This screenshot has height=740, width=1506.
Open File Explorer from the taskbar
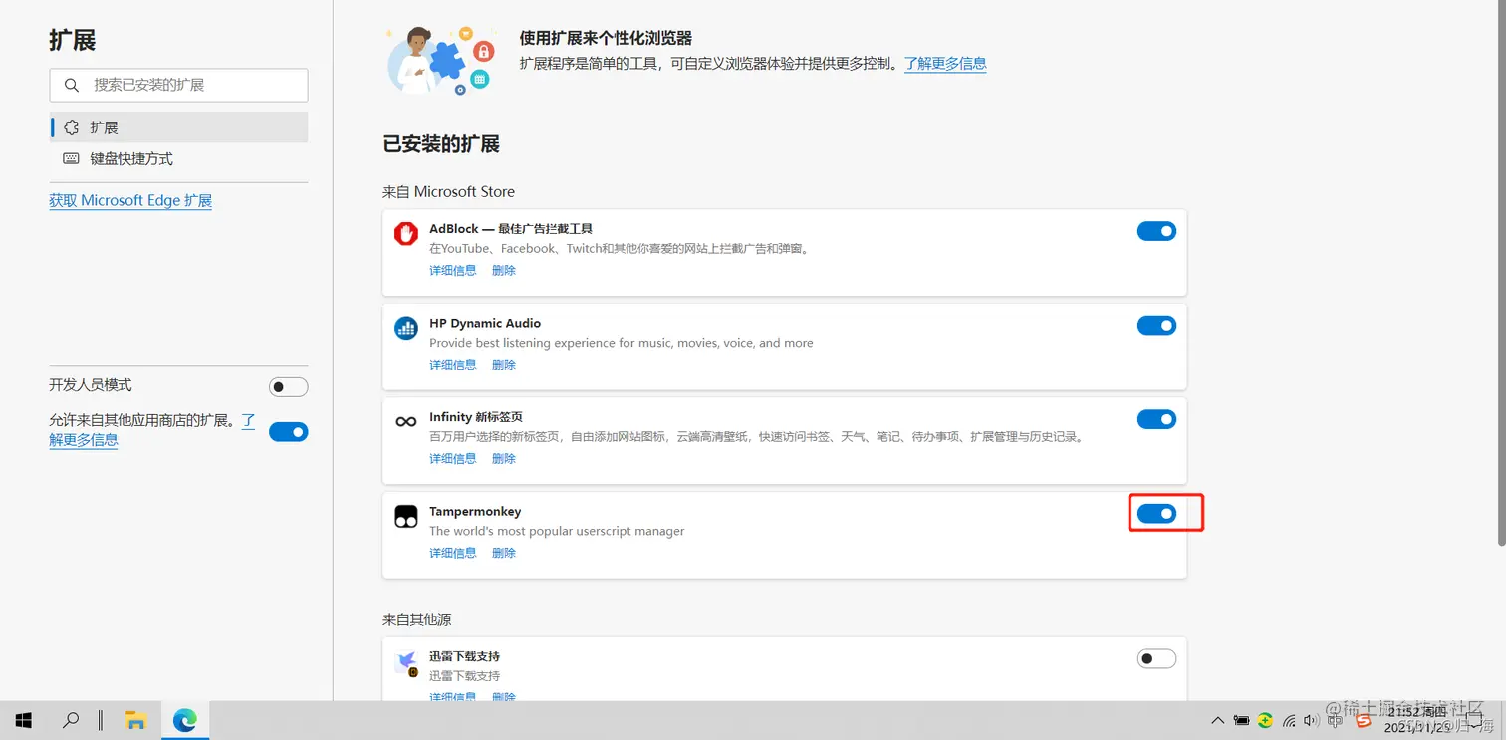[135, 720]
